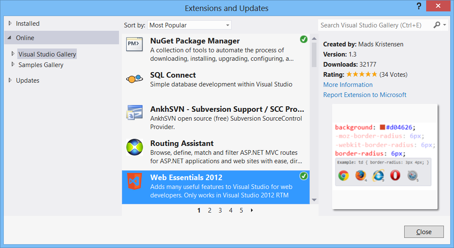Viewport: 454px width, 248px height.
Task: Click the 'Downloads: 32177' text
Action: coord(349,65)
